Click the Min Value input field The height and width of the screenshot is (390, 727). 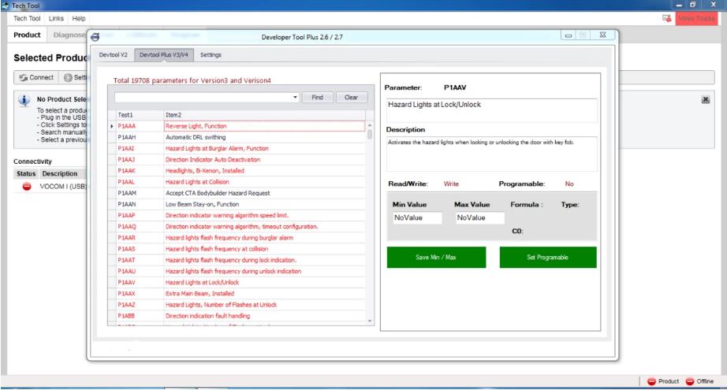point(417,217)
